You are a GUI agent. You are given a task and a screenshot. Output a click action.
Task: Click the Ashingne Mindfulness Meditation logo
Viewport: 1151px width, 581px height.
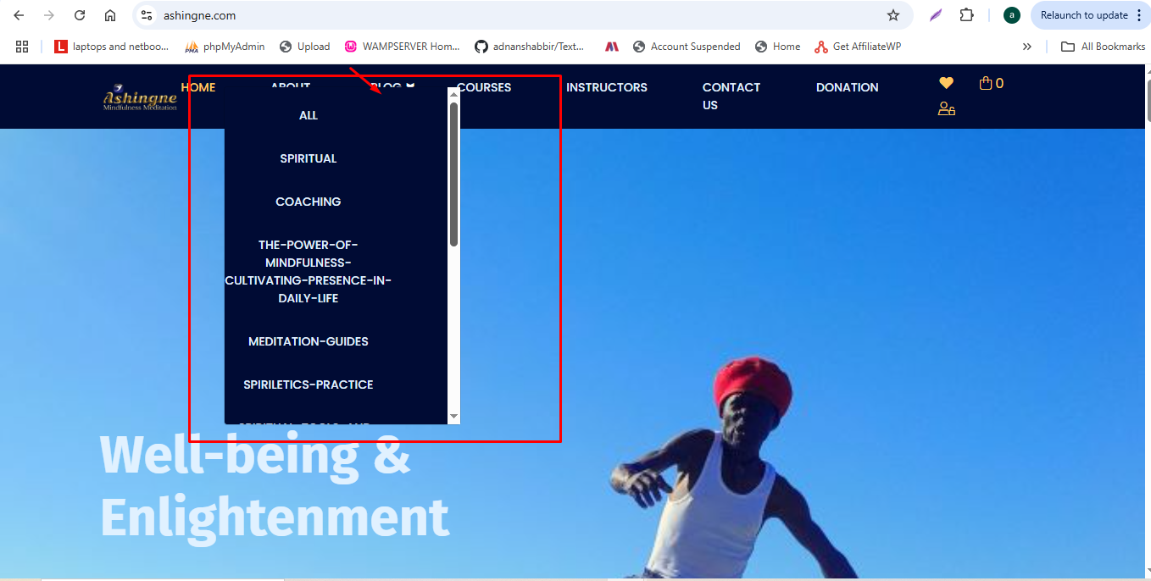pyautogui.click(x=140, y=97)
